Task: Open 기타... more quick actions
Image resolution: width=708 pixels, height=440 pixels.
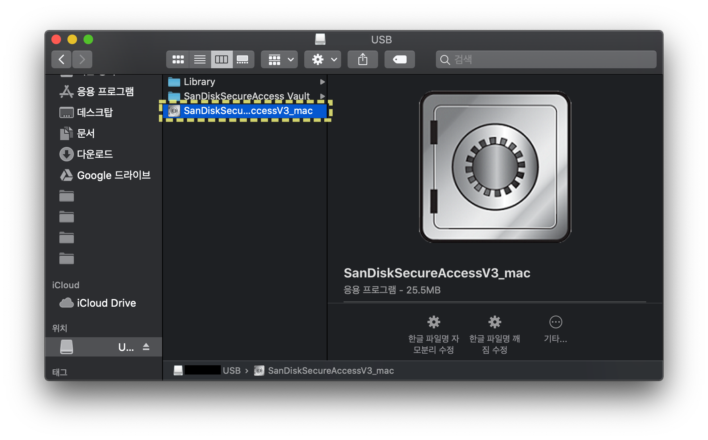Action: [556, 329]
